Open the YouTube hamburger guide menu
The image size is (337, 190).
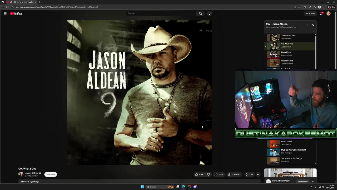[5, 13]
